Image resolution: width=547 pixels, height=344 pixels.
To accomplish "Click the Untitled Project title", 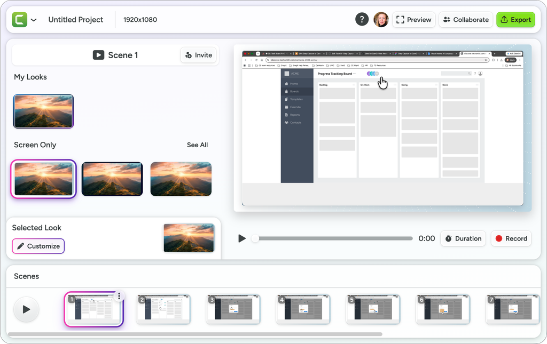I will tap(76, 20).
